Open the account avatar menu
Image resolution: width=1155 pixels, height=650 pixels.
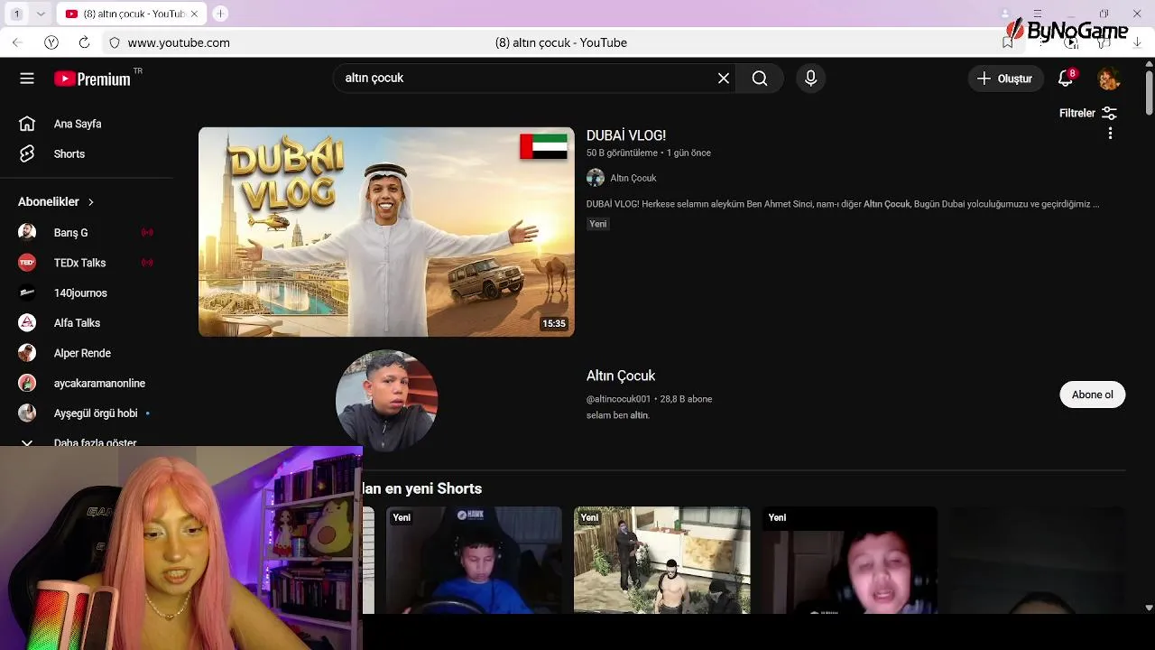tap(1109, 79)
